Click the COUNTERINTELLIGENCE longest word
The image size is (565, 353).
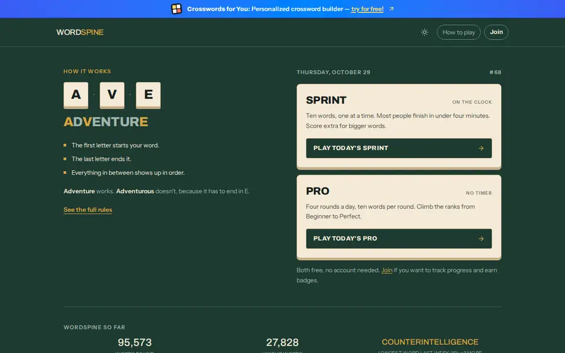[430, 342]
